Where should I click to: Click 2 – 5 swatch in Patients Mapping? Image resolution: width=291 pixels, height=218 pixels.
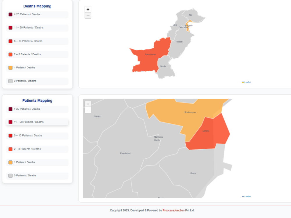10,149
